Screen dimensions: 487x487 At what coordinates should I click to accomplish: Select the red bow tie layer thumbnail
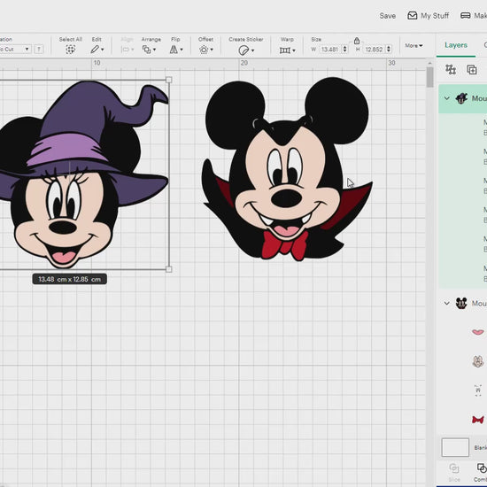click(x=477, y=420)
